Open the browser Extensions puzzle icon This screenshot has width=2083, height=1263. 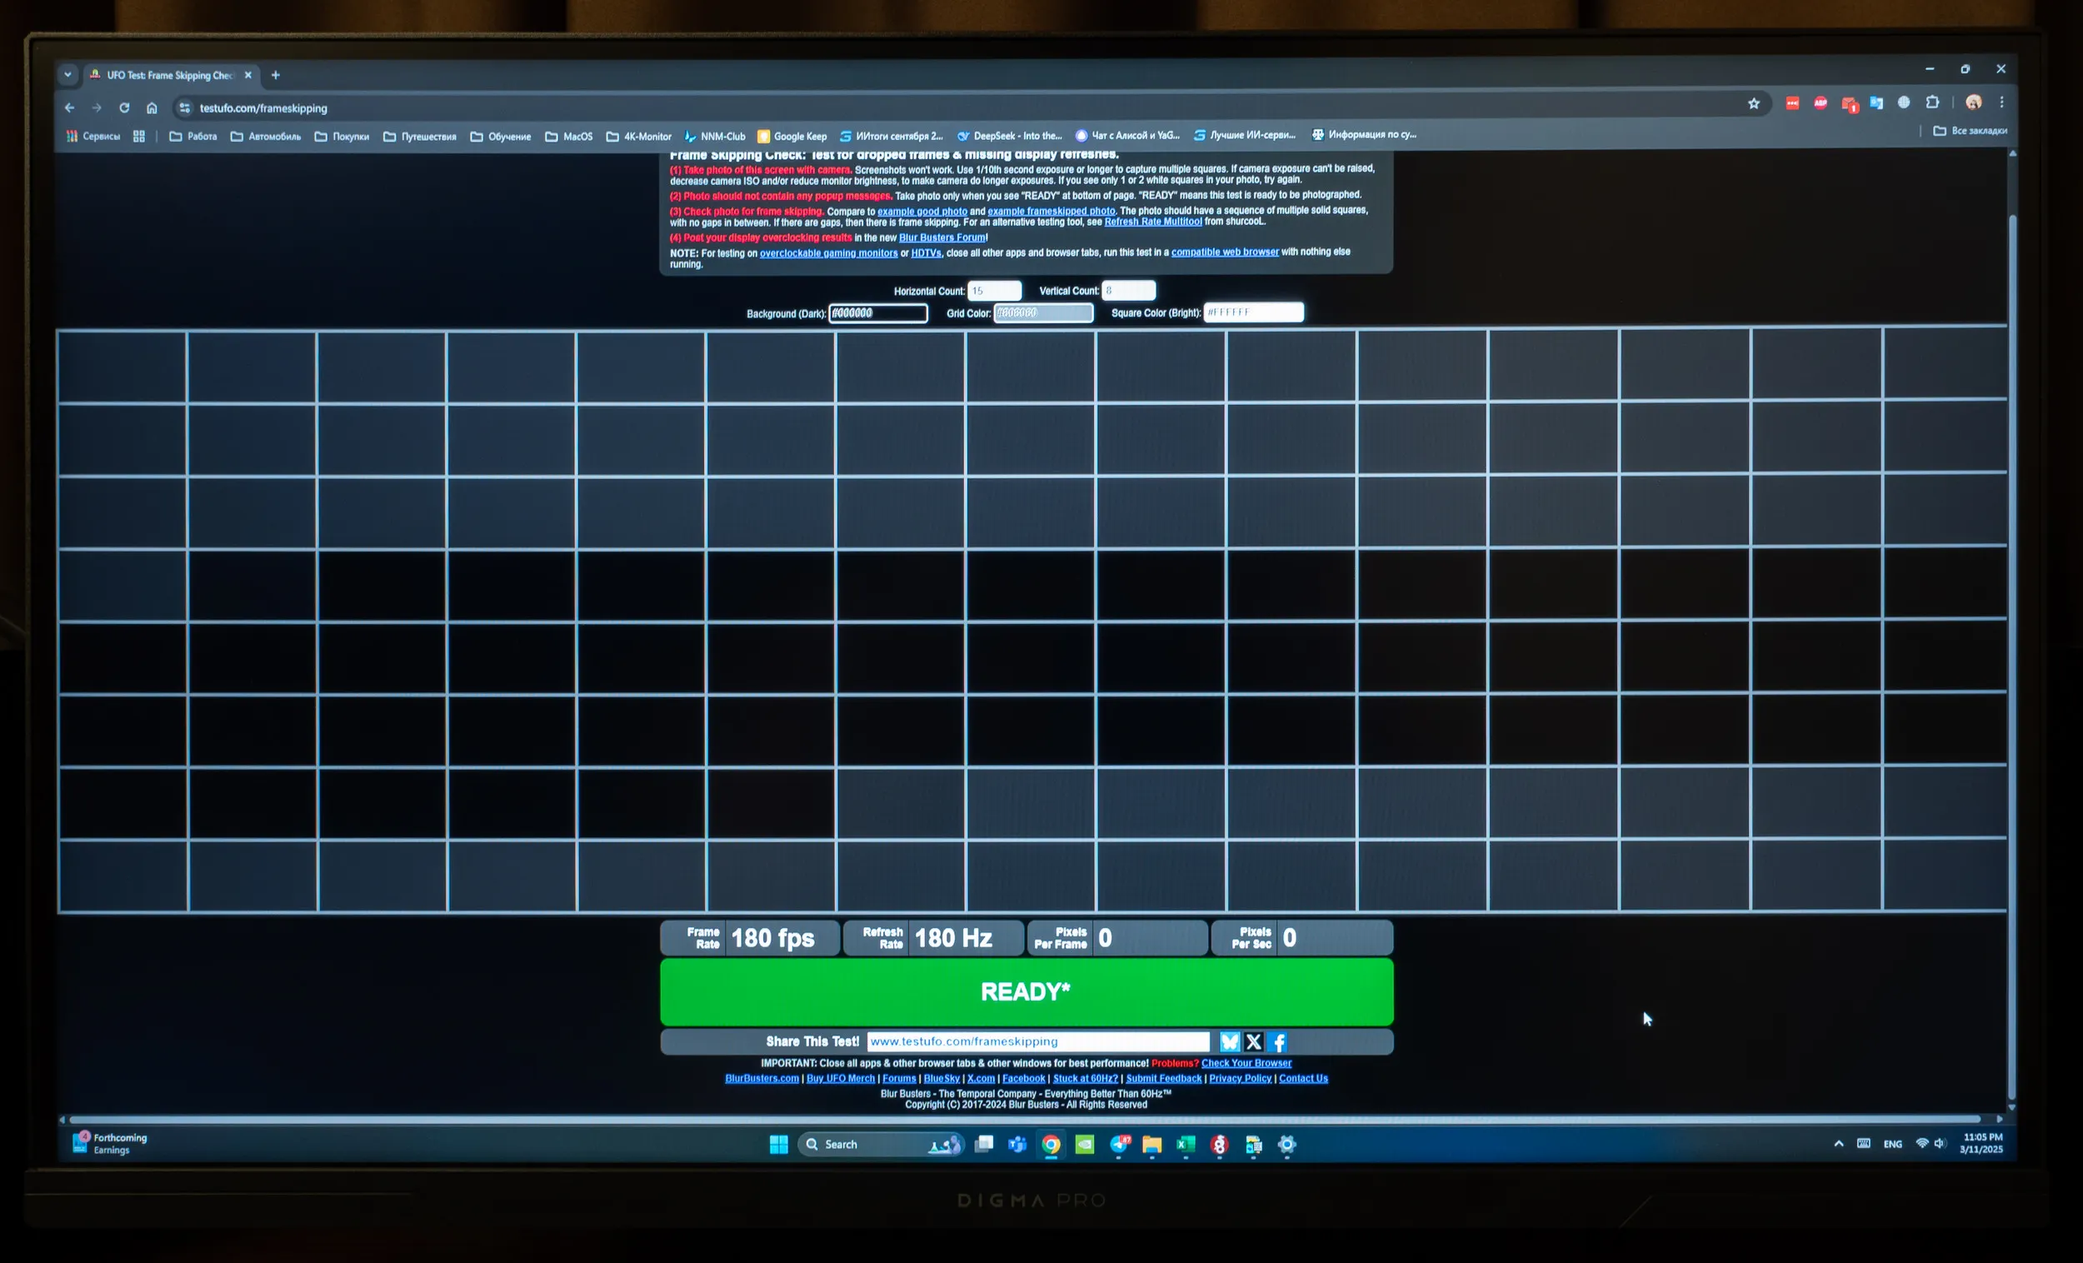1931,102
